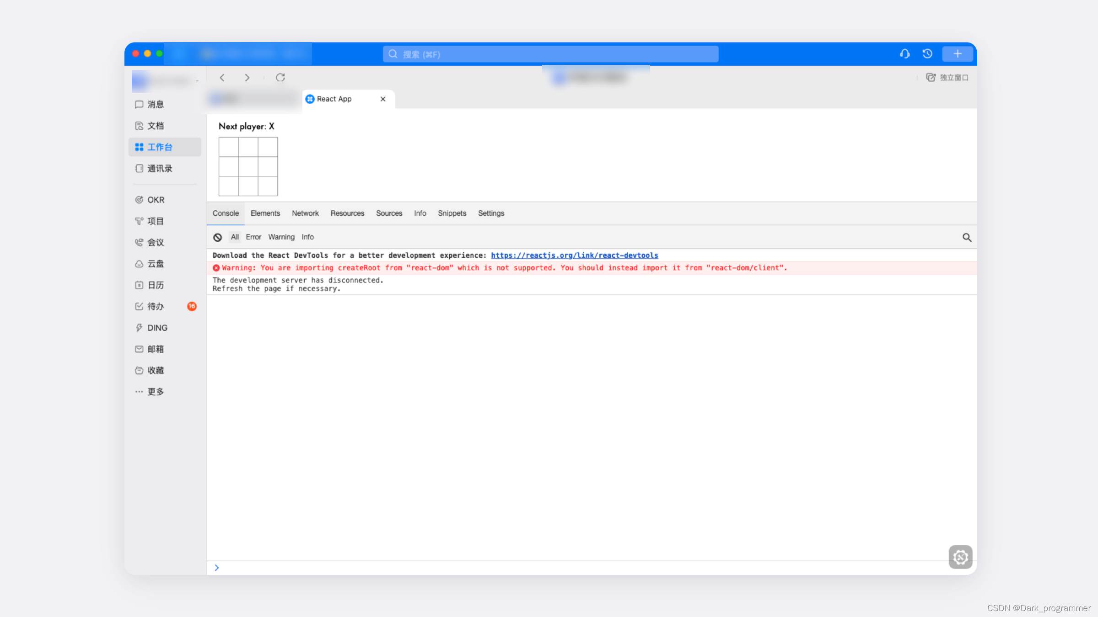Click the Info filter button

click(x=307, y=237)
